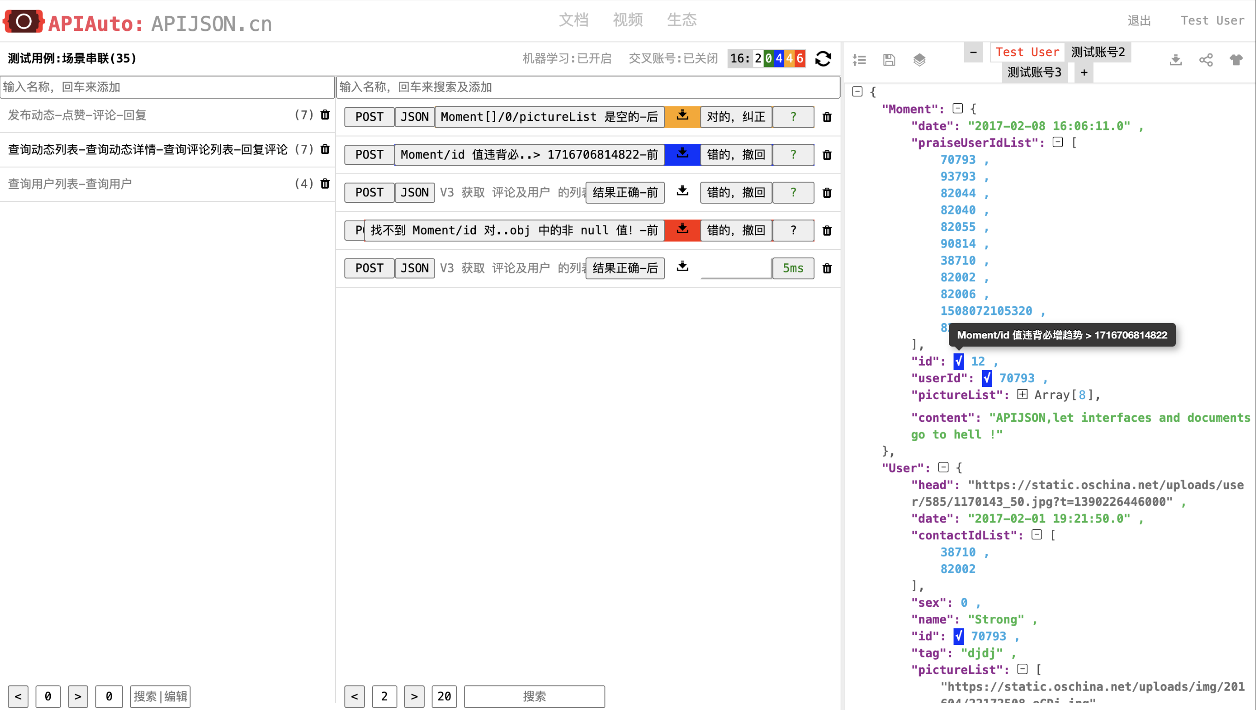The width and height of the screenshot is (1256, 710).
Task: Switch to 测试账号2 account tab
Action: (1097, 52)
